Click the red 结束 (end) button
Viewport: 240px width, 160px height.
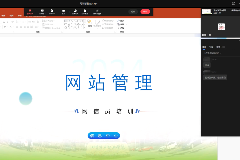click(145, 11)
